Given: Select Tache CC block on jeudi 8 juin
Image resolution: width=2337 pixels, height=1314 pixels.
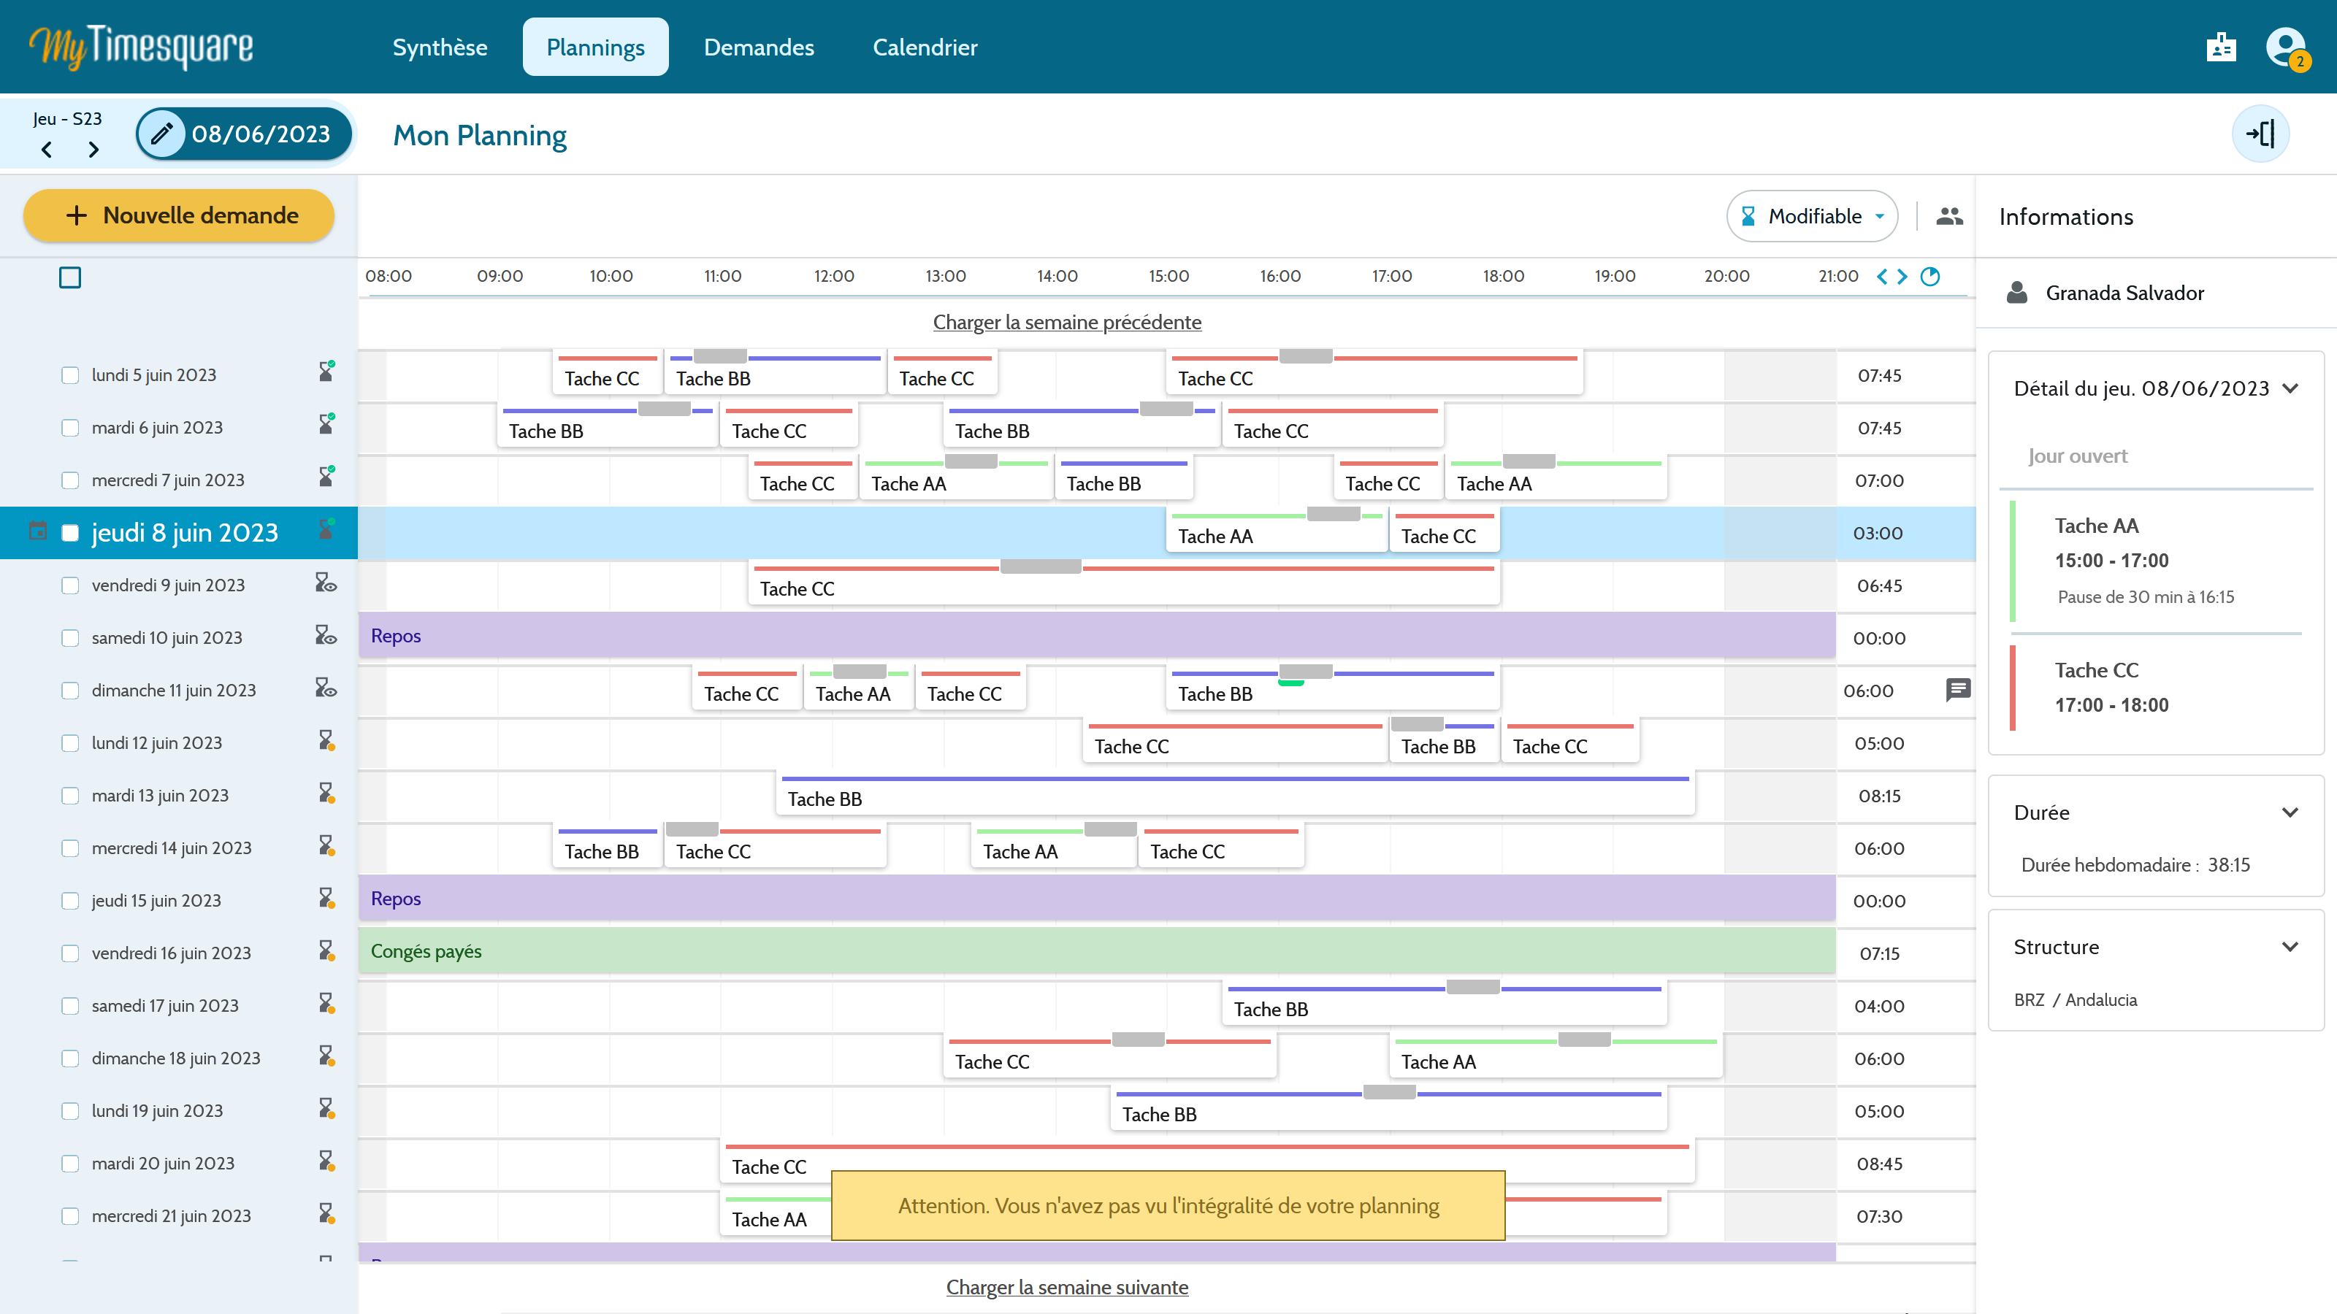Looking at the screenshot, I should (1445, 531).
